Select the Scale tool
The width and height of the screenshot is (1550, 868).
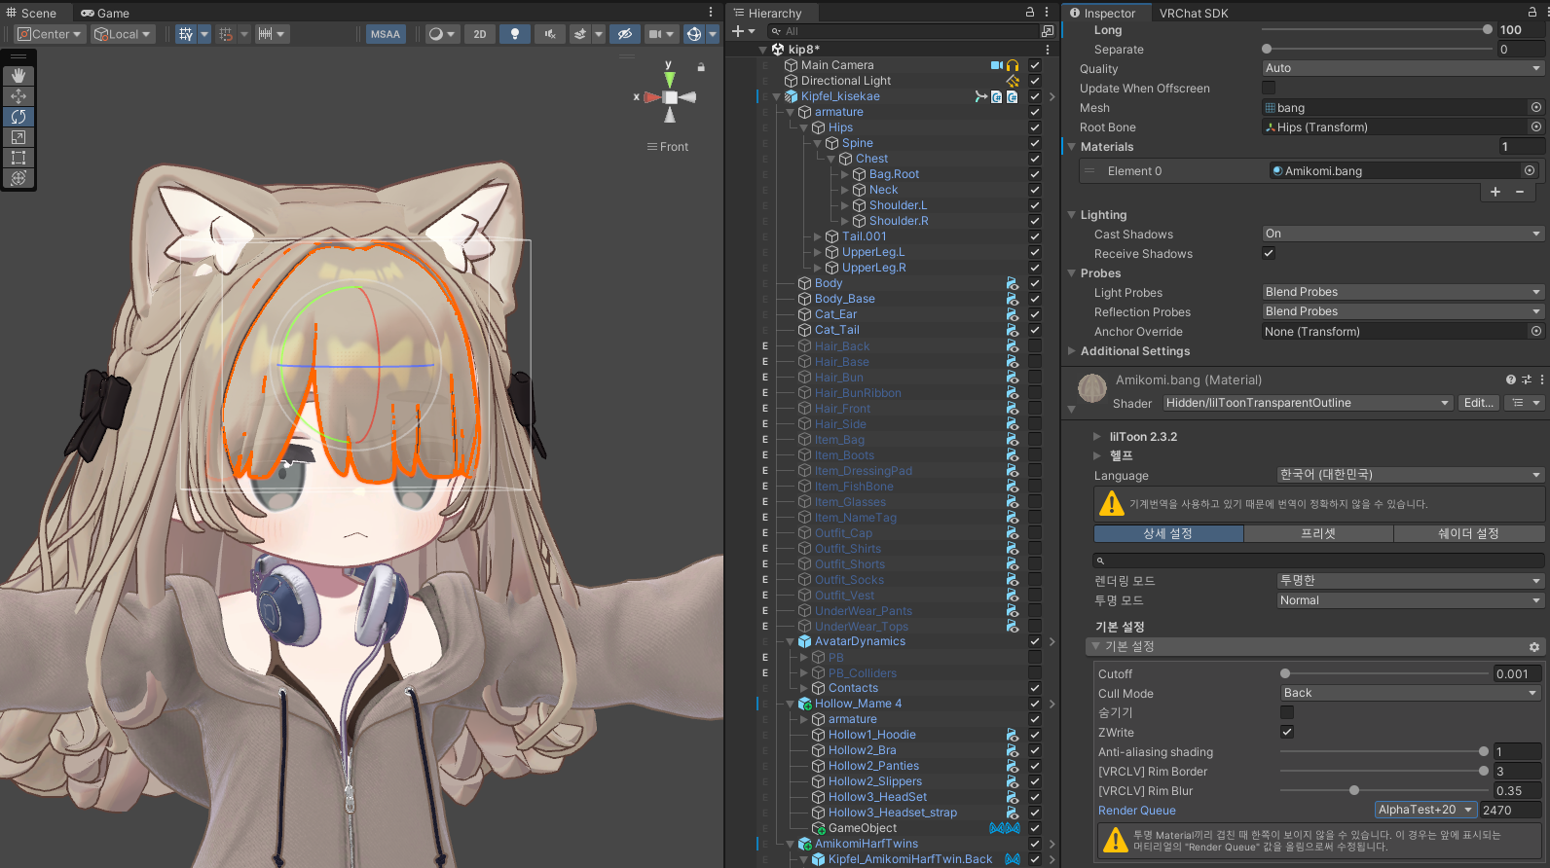pyautogui.click(x=18, y=137)
